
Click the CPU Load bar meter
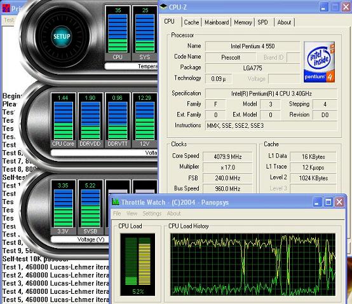138,265
